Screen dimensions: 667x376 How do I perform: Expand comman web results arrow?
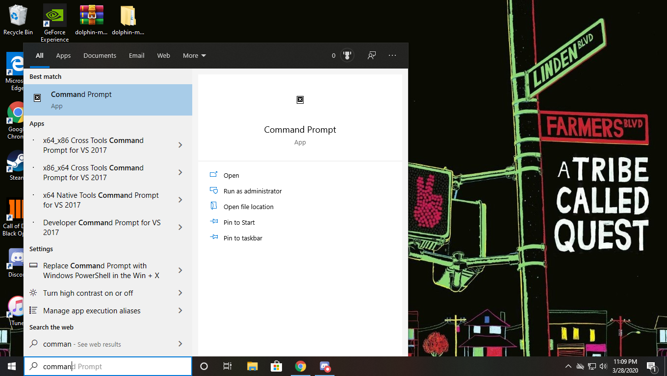pos(180,344)
